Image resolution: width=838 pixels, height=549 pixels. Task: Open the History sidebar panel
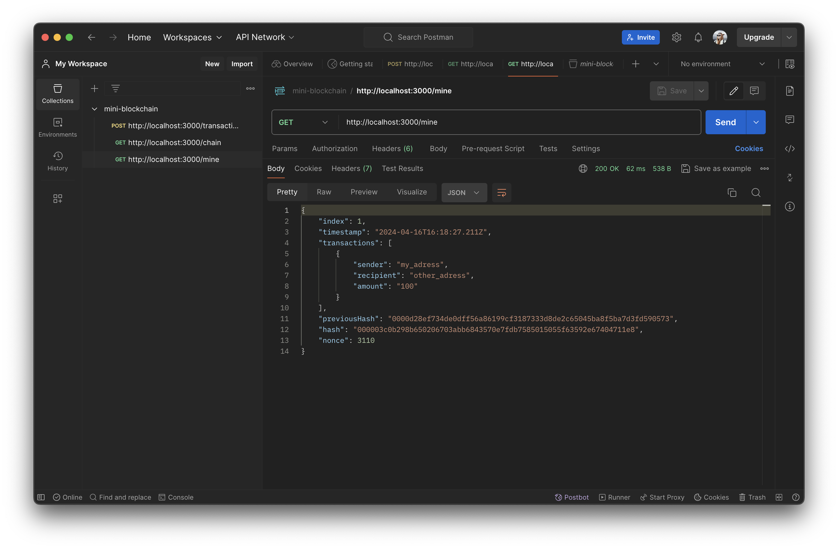[57, 161]
